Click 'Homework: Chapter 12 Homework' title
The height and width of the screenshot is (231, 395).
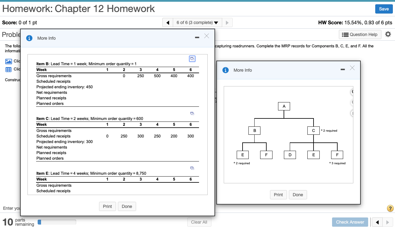(78, 9)
